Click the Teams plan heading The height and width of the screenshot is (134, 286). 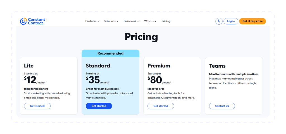tap(217, 66)
